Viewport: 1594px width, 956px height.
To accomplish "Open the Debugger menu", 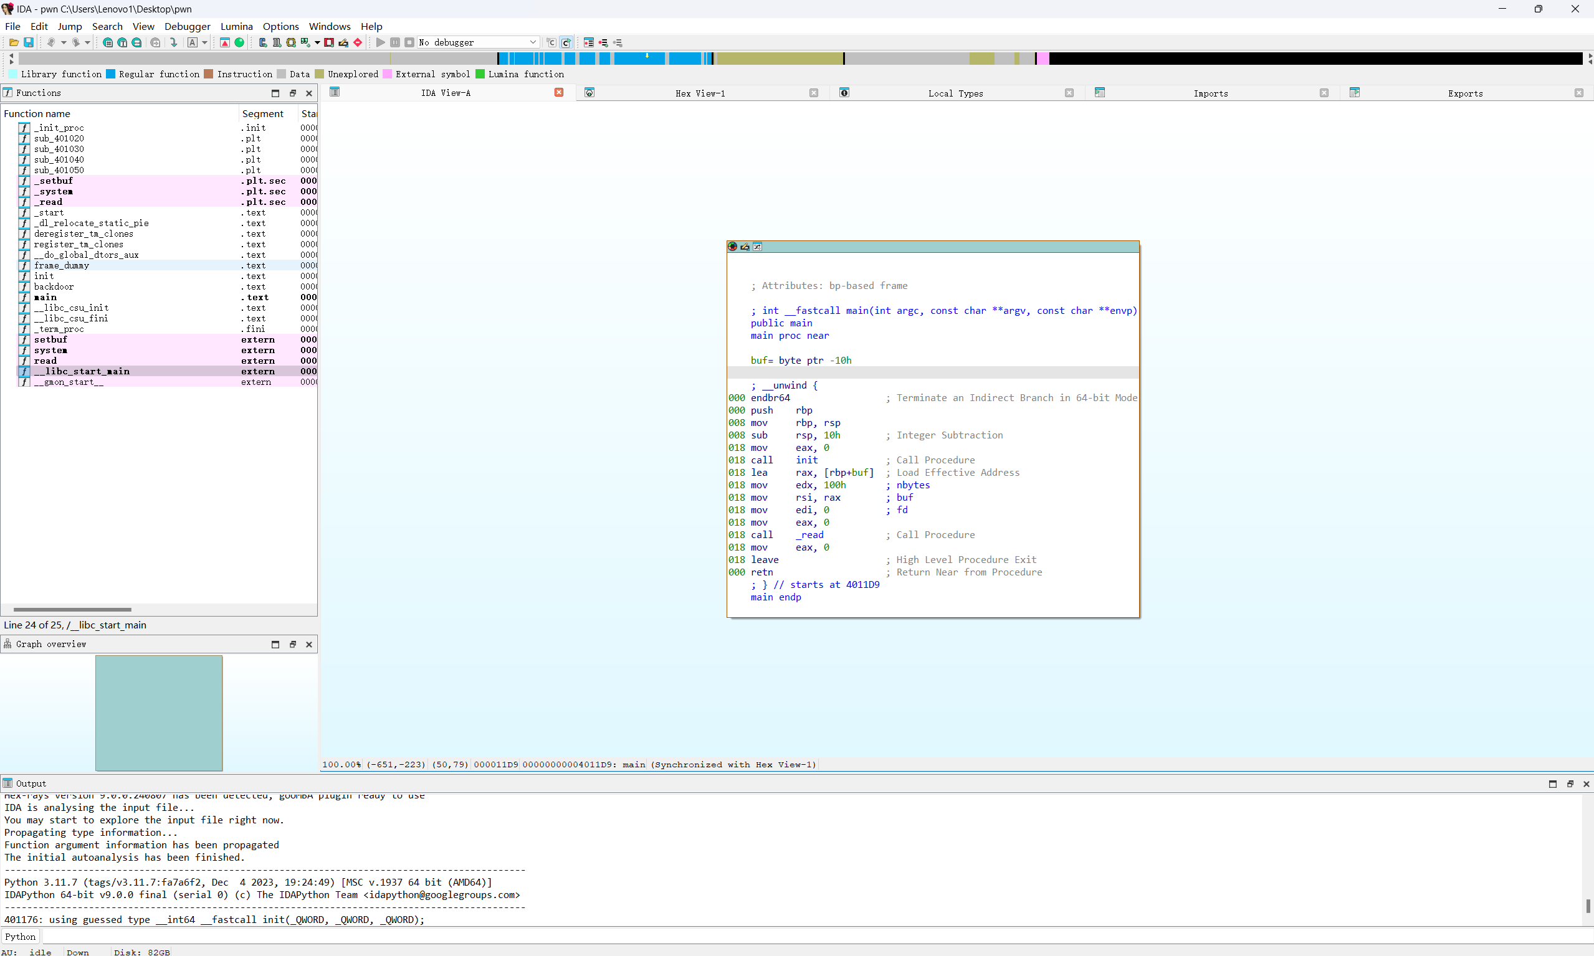I will [x=187, y=26].
